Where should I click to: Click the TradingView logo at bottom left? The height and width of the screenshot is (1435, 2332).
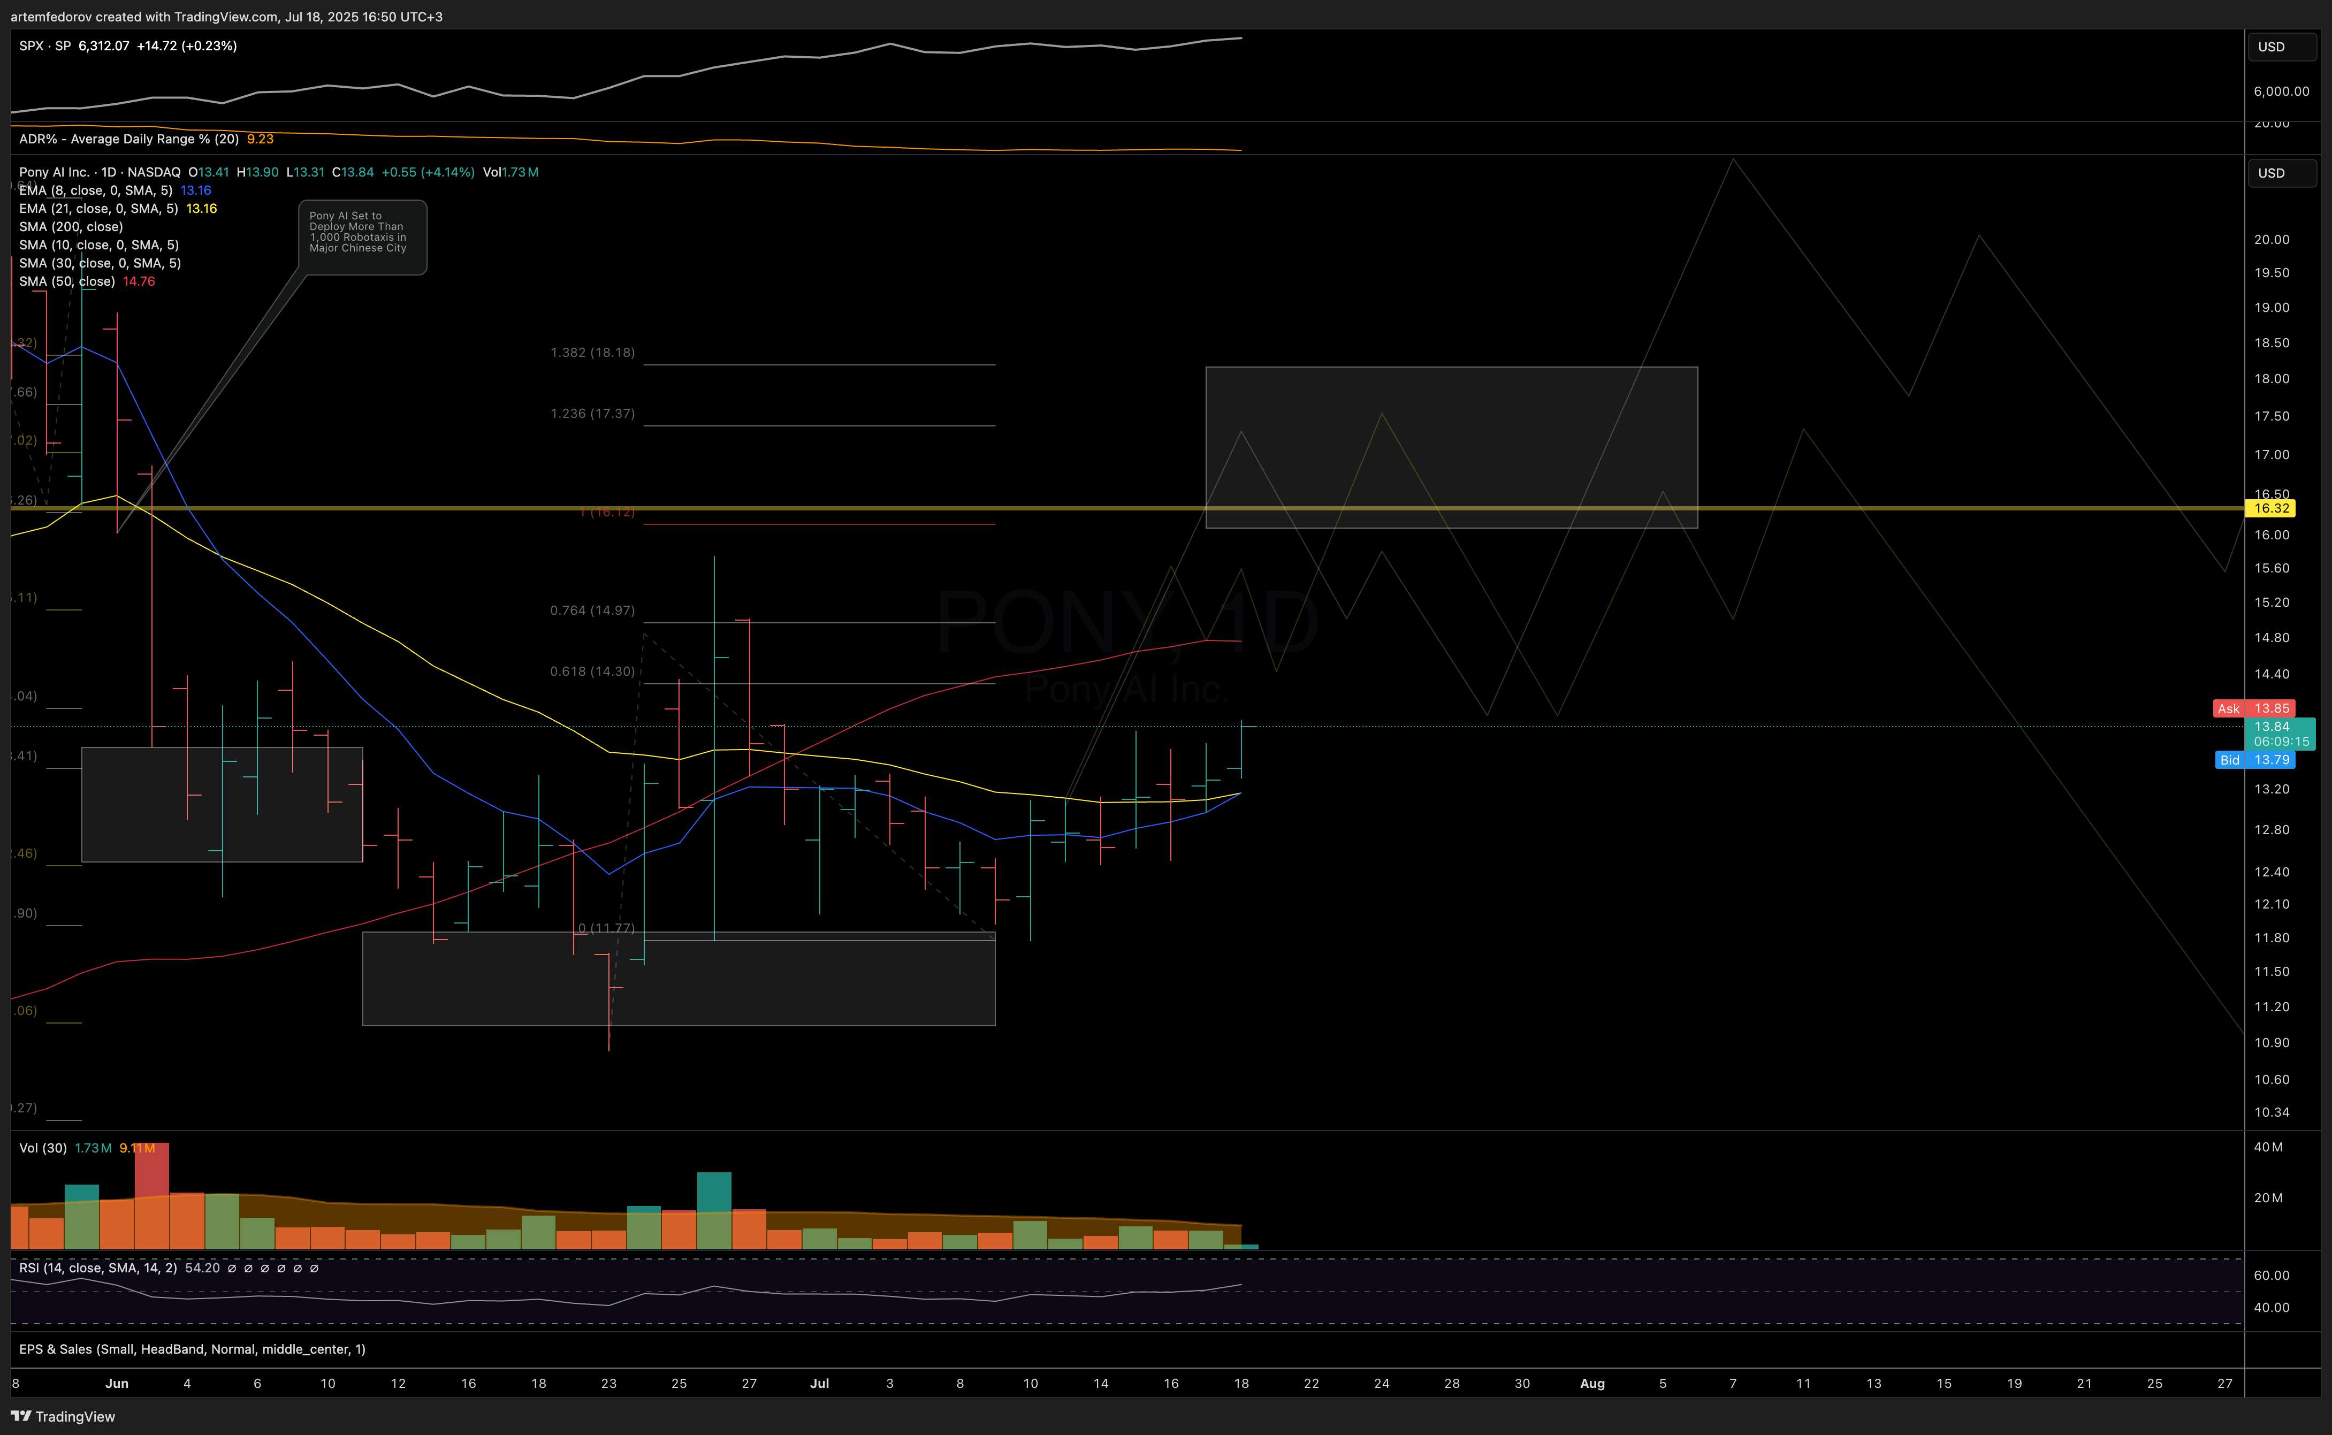pos(63,1416)
